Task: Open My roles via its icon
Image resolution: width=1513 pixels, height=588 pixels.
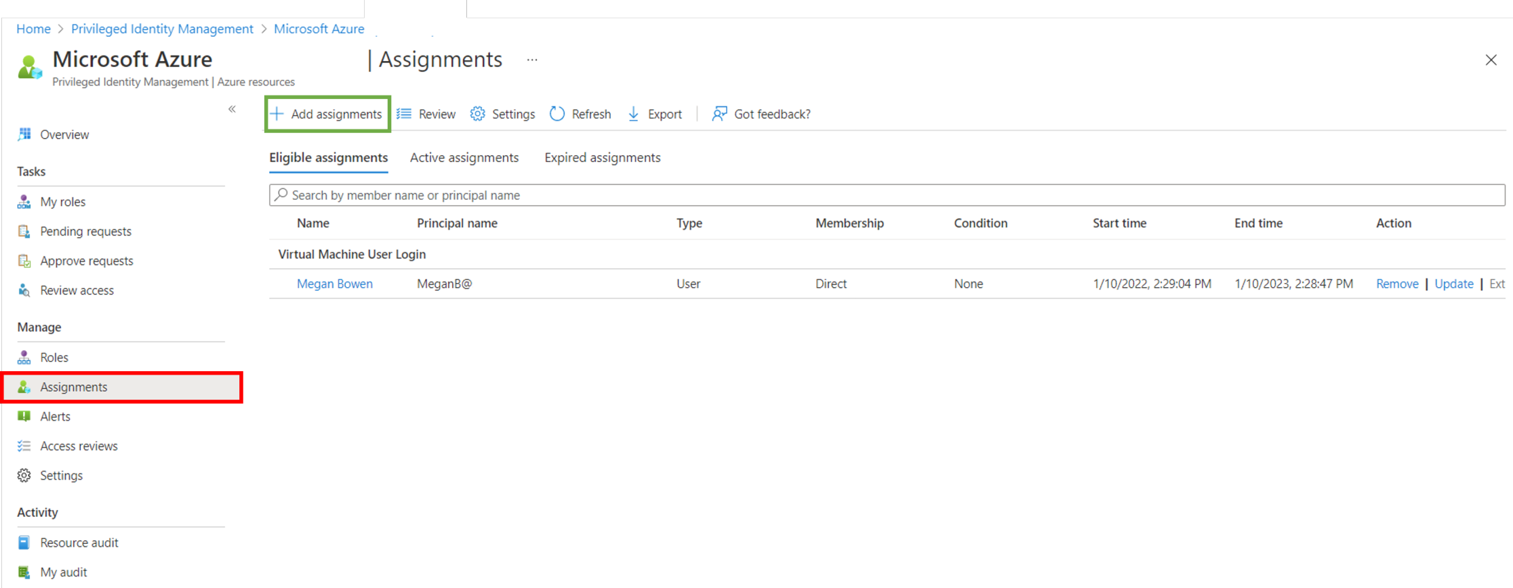Action: 24,202
